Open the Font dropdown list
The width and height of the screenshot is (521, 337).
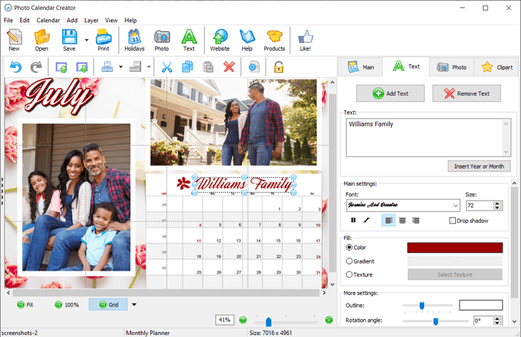pyautogui.click(x=455, y=206)
